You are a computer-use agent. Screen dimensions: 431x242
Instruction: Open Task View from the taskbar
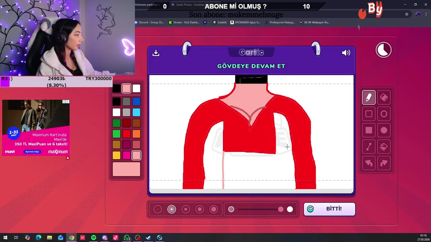(16, 238)
